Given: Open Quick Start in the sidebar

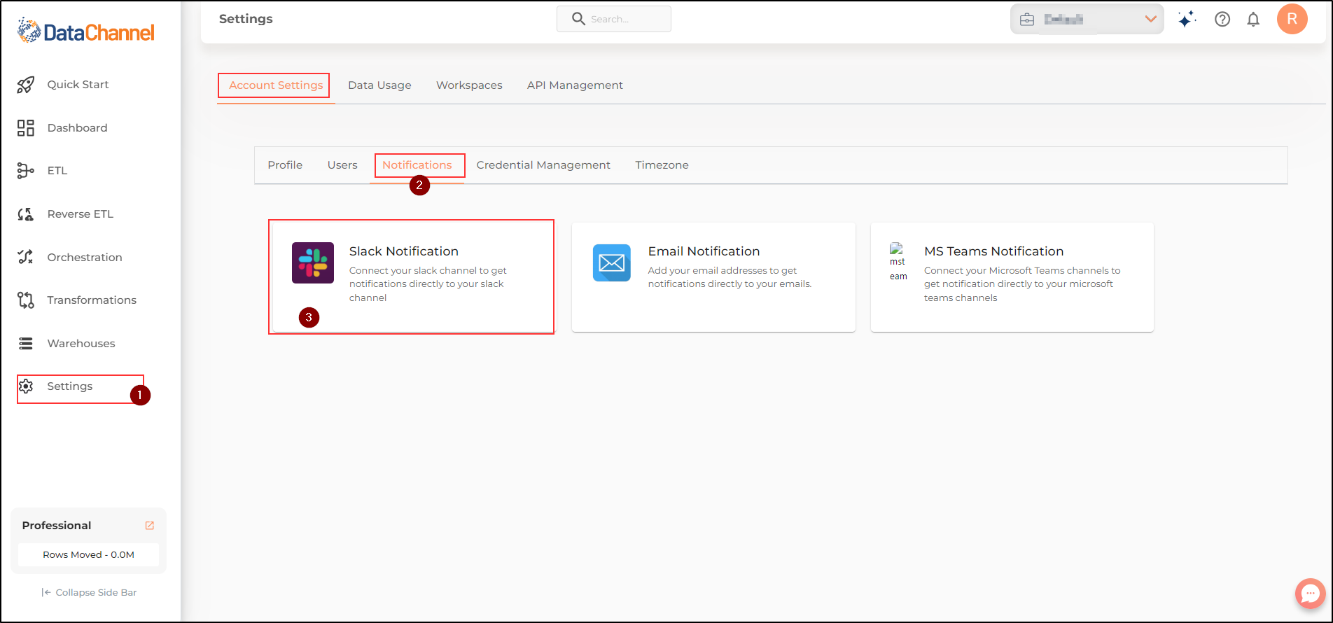Looking at the screenshot, I should pos(78,85).
